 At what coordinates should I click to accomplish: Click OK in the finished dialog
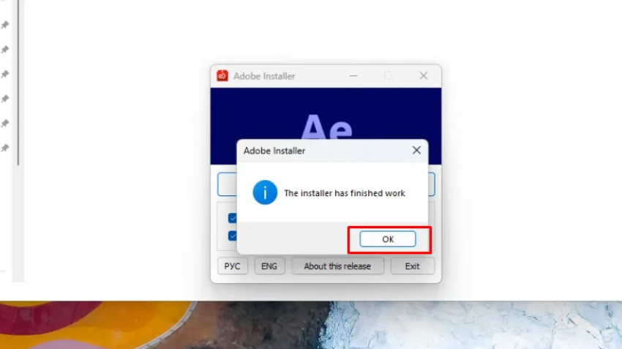coord(387,239)
